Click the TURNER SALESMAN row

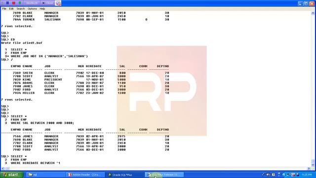pyautogui.click(x=91, y=19)
